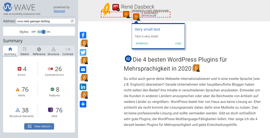
Task: Open the Reference tab
Action: tap(39, 51)
